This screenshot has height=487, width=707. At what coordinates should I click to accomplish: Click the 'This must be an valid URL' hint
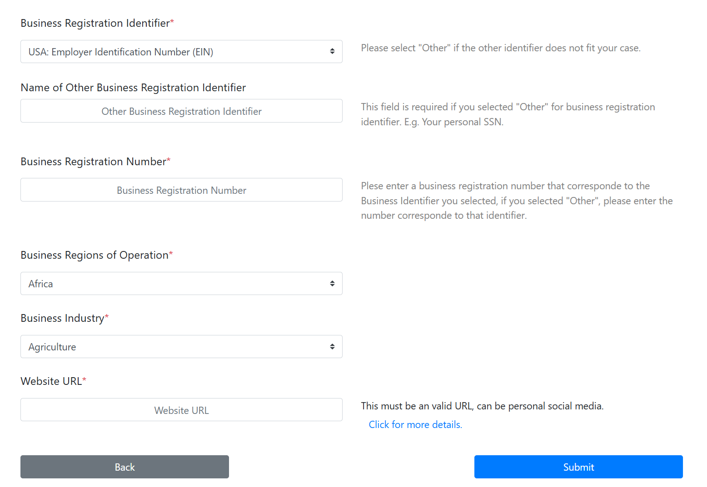[x=482, y=406]
